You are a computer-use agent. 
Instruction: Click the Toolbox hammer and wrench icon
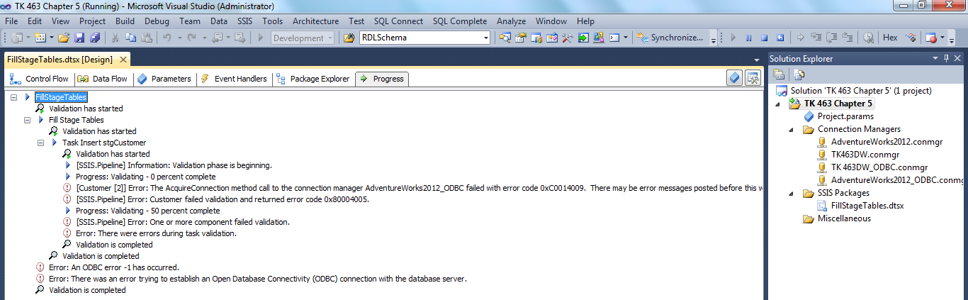567,38
